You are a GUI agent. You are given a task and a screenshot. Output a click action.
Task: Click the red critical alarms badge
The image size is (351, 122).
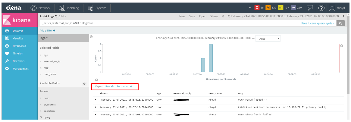257,8
